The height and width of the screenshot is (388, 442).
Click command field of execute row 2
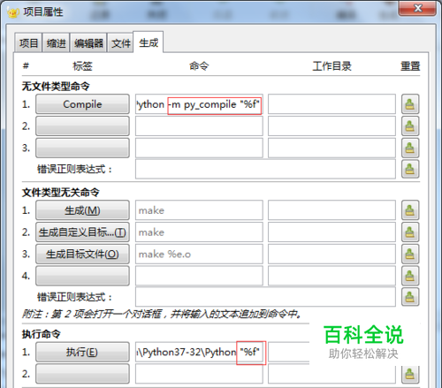click(x=199, y=374)
